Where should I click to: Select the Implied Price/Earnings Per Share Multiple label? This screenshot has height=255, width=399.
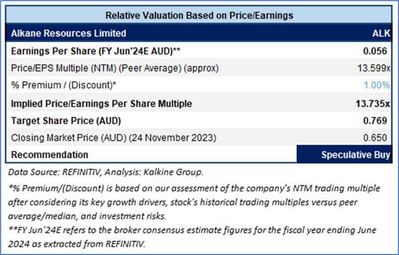click(101, 103)
